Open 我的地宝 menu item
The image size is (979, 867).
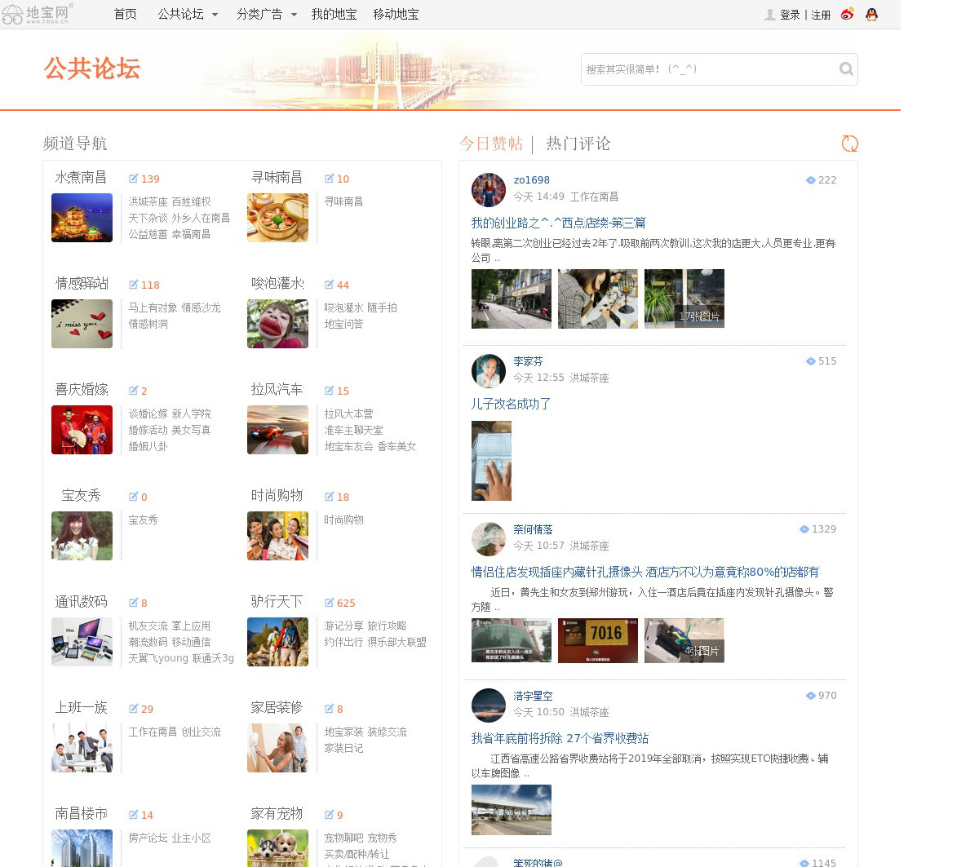(x=334, y=15)
